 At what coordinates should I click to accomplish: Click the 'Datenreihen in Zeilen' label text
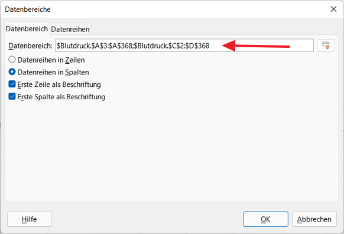51,60
